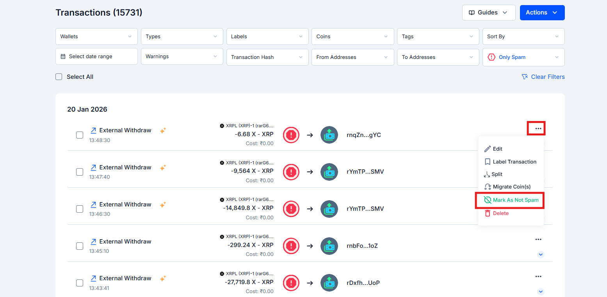Open the Coins filter dropdown
The height and width of the screenshot is (297, 607).
click(353, 36)
